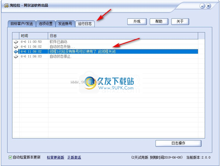Close the 淘拉拉 window
This screenshot has height=166, width=220.
coord(208,6)
